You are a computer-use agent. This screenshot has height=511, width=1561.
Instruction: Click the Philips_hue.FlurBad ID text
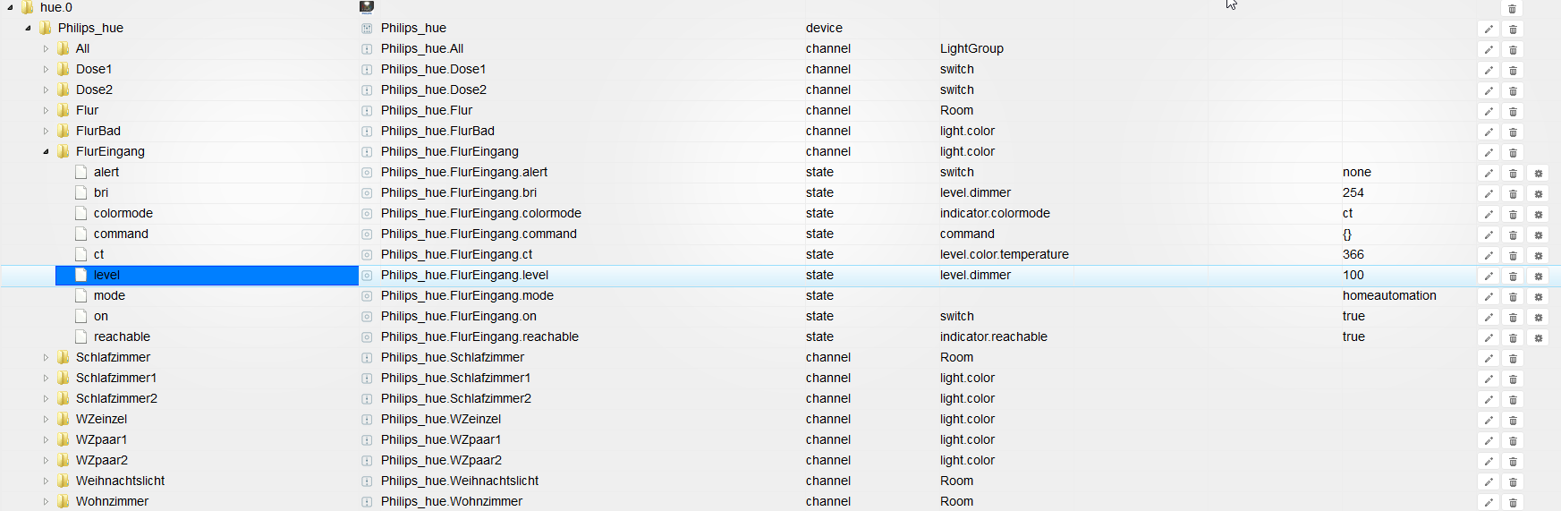click(x=437, y=131)
